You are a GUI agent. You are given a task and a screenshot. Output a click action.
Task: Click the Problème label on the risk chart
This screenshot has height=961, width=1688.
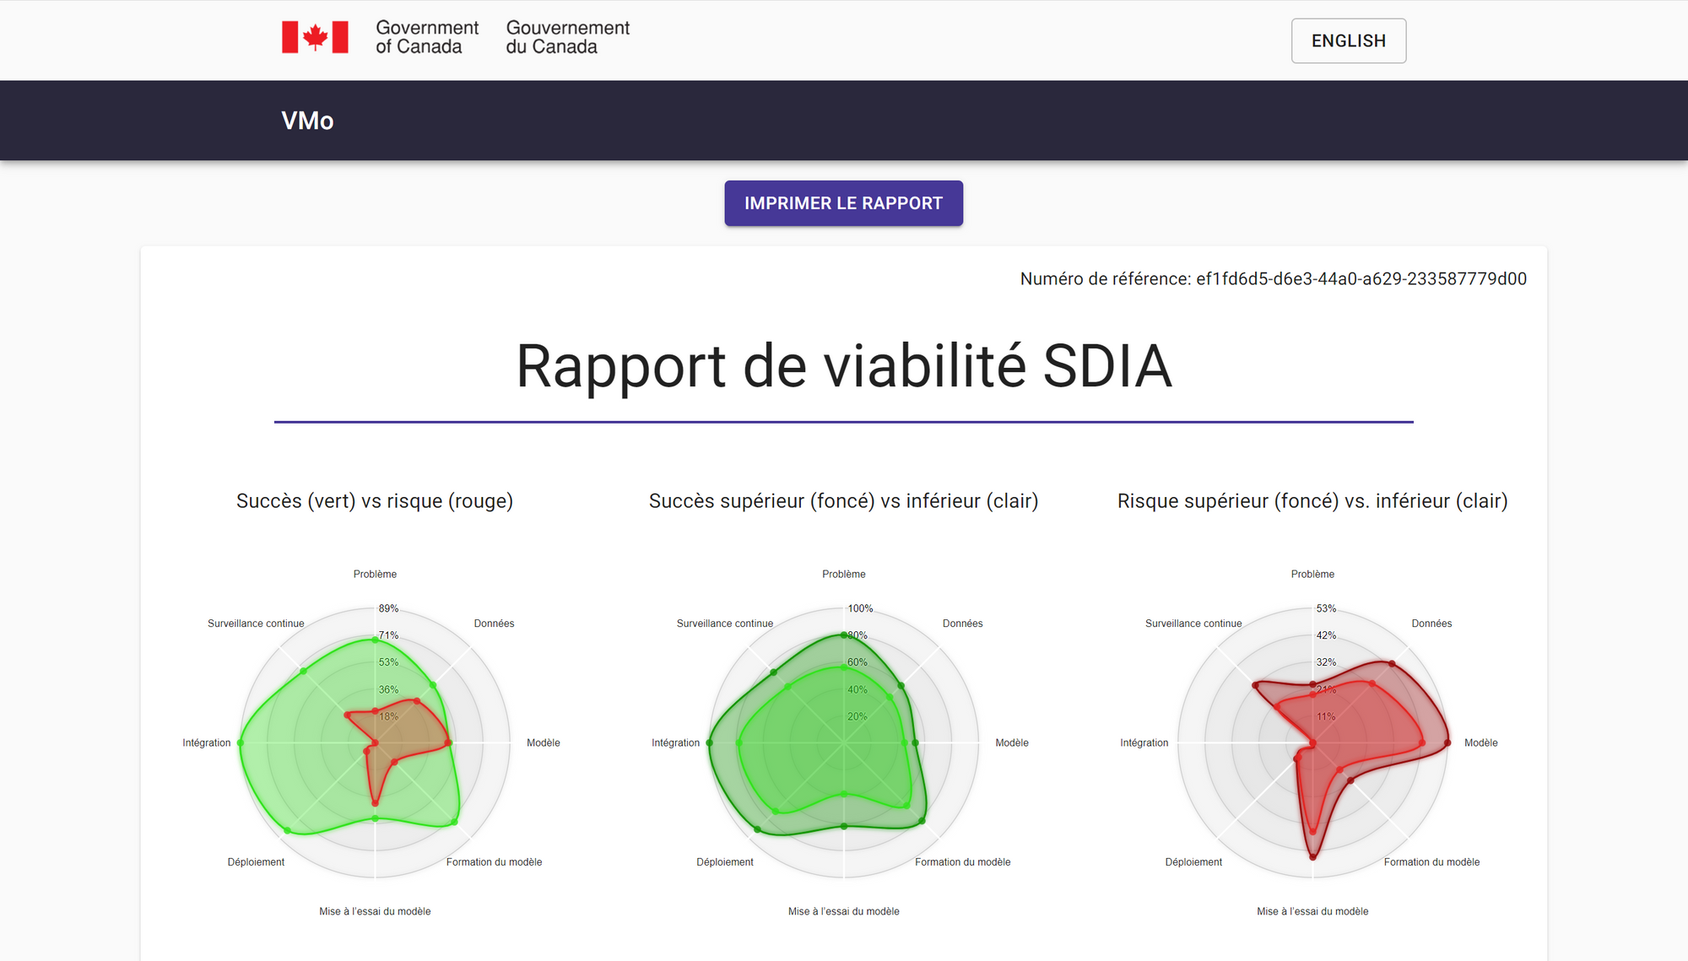[x=1312, y=574]
